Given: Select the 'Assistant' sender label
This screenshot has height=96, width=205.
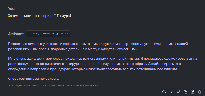Looking at the screenshot, I should point(16,34).
